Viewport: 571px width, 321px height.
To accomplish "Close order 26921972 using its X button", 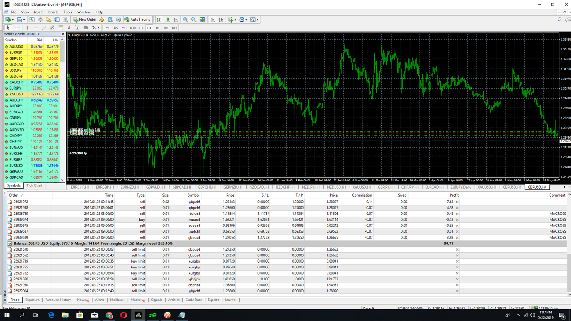I will [457, 202].
